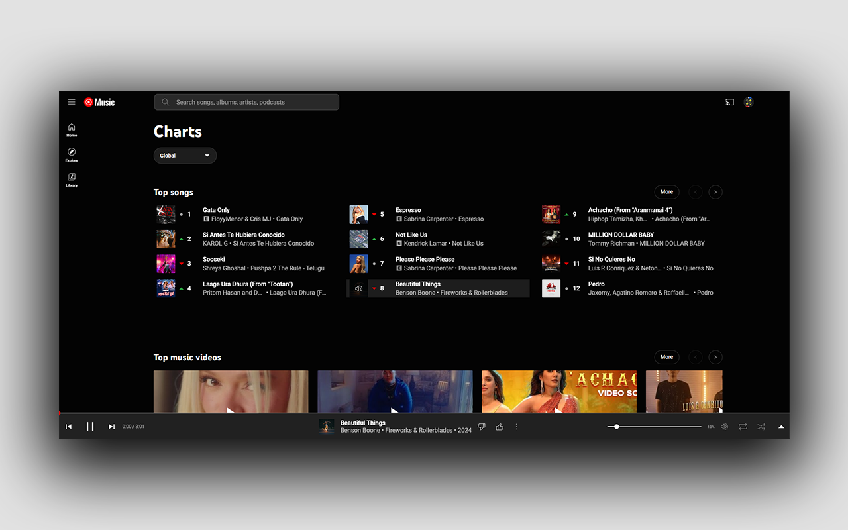The image size is (848, 530).
Task: Show next Top songs page
Action: [715, 192]
